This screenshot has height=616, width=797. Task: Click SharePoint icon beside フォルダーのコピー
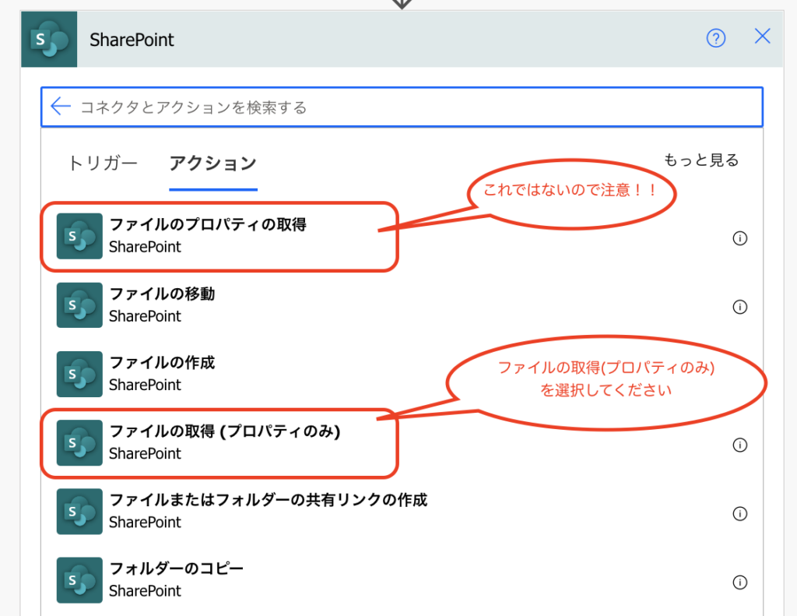click(79, 580)
